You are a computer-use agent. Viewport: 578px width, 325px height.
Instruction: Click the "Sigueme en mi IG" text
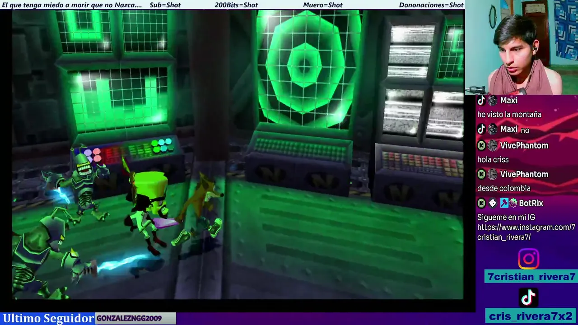point(506,218)
